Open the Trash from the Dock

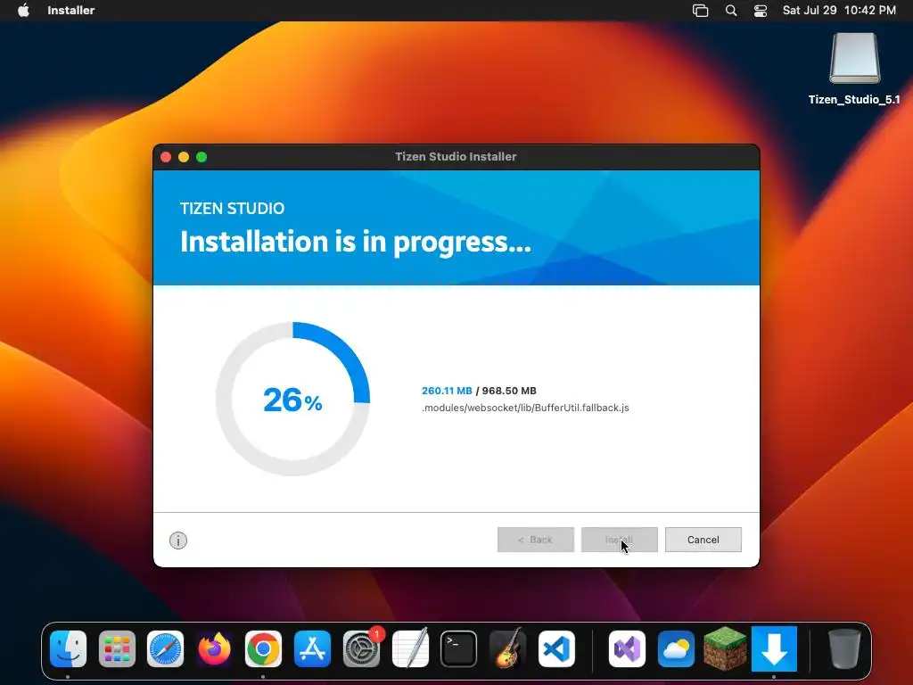coord(845,648)
